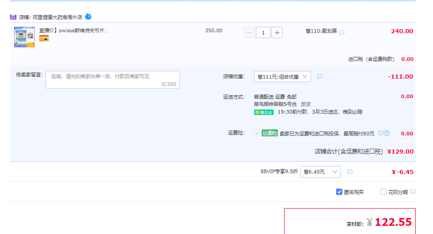This screenshot has width=433, height=234.
Task: Click the orange credit card icon under the product title
Action: click(44, 39)
